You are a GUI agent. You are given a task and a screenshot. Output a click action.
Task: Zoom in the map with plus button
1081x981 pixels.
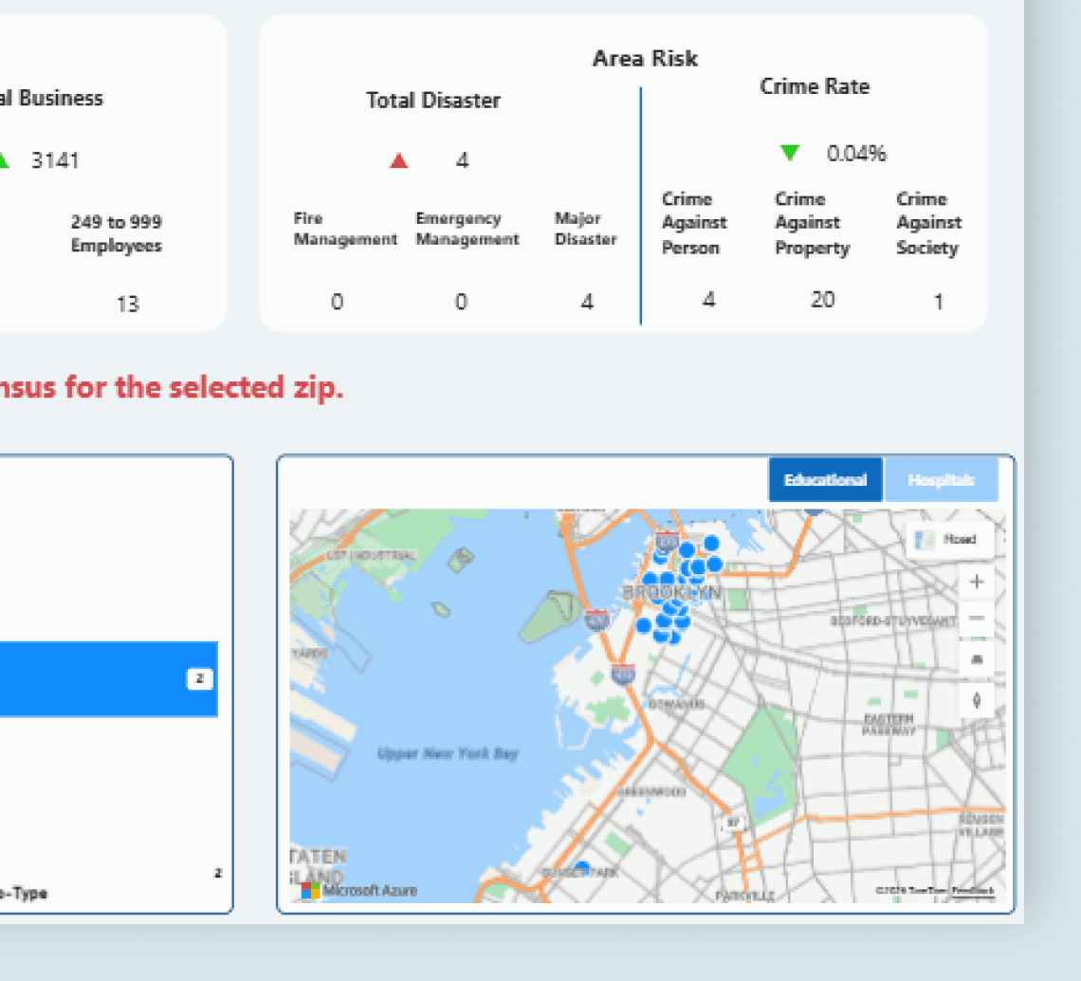tap(976, 583)
